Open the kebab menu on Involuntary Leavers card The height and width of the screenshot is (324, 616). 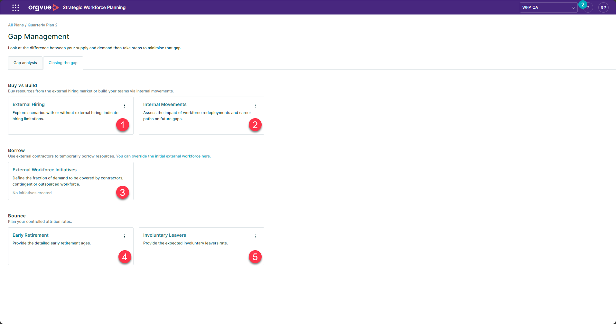point(255,236)
